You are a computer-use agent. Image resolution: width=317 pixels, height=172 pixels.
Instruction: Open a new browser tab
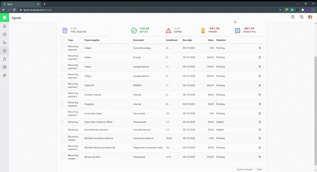tap(44, 4)
